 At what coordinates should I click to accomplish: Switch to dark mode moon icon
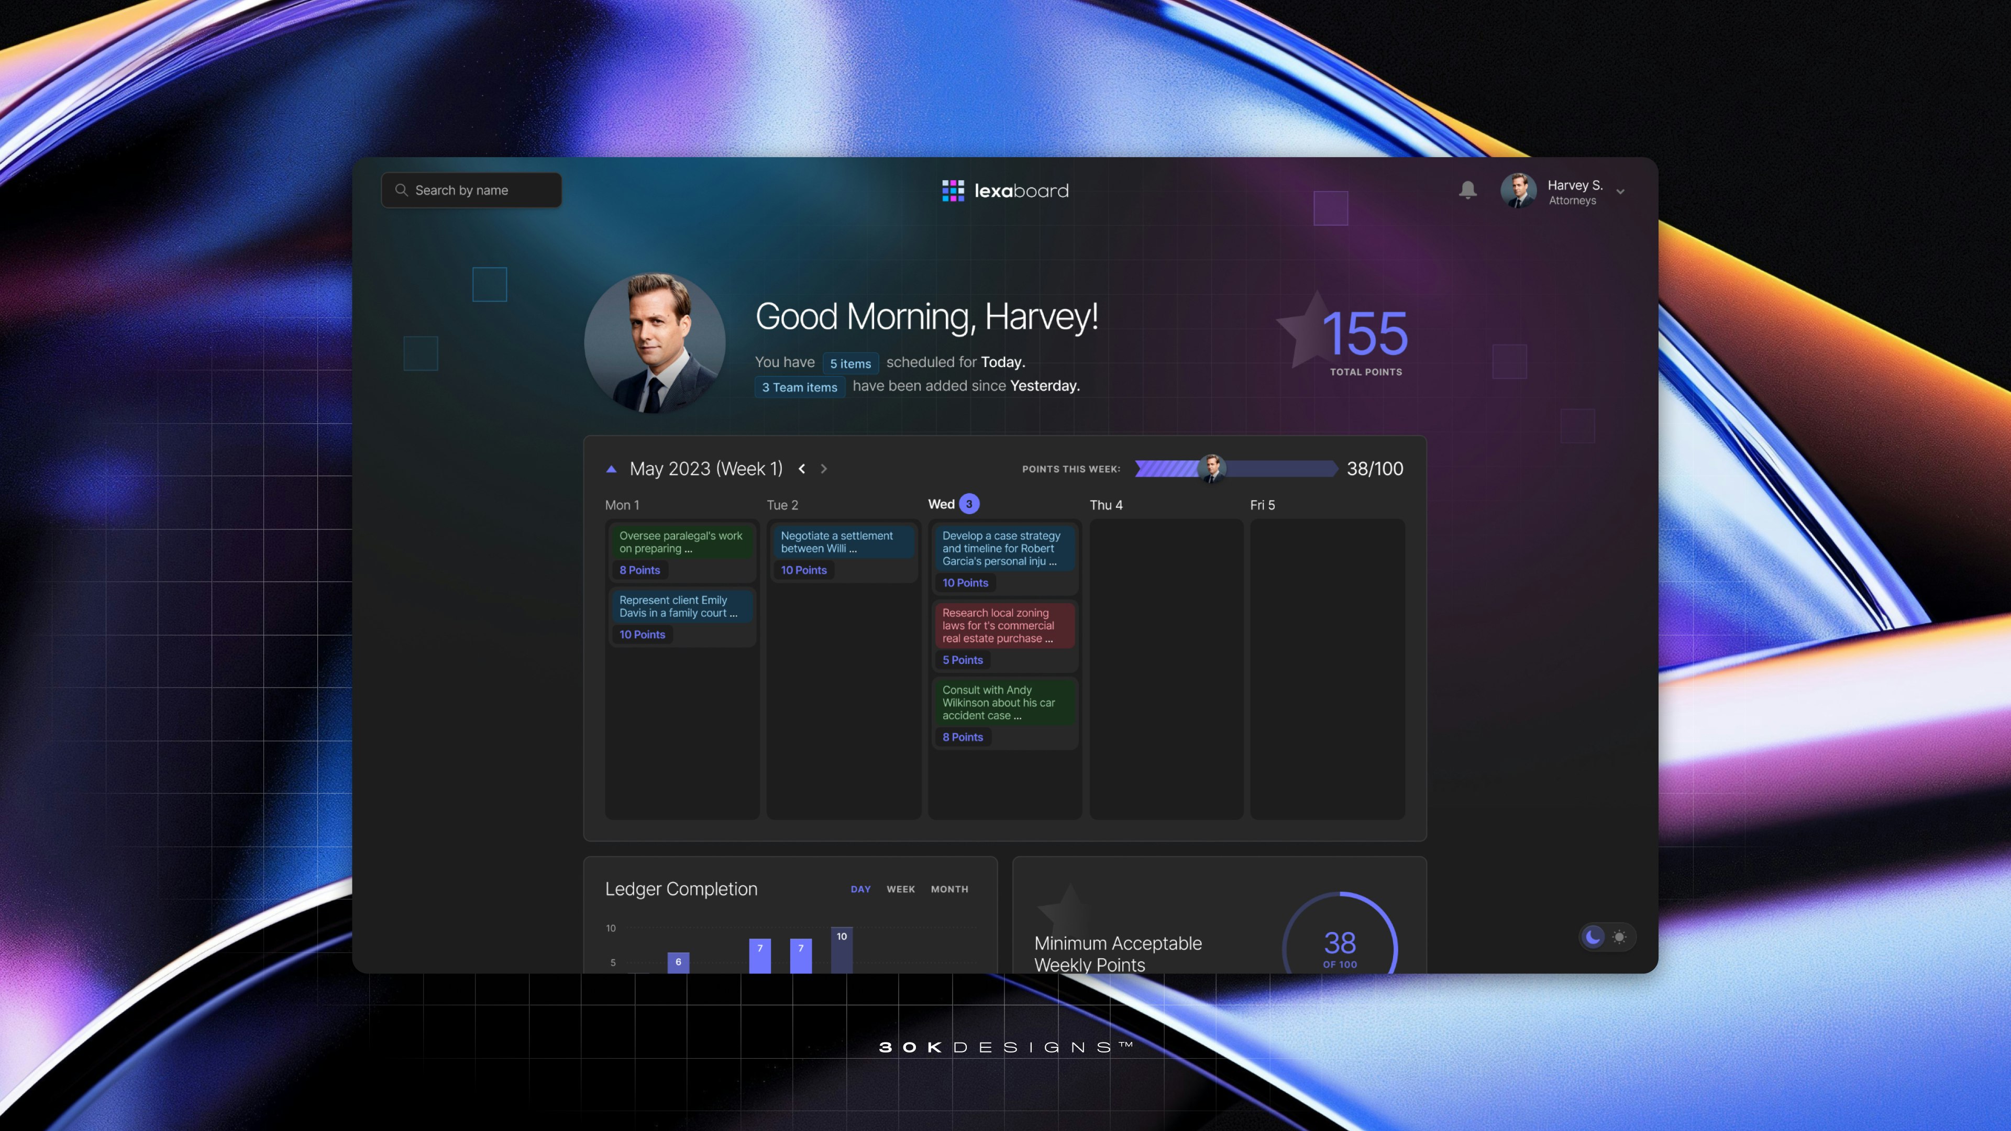click(1593, 936)
